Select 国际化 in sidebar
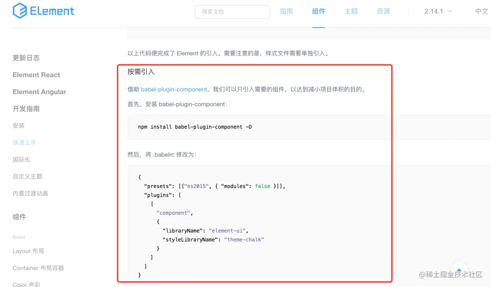 click(21, 159)
